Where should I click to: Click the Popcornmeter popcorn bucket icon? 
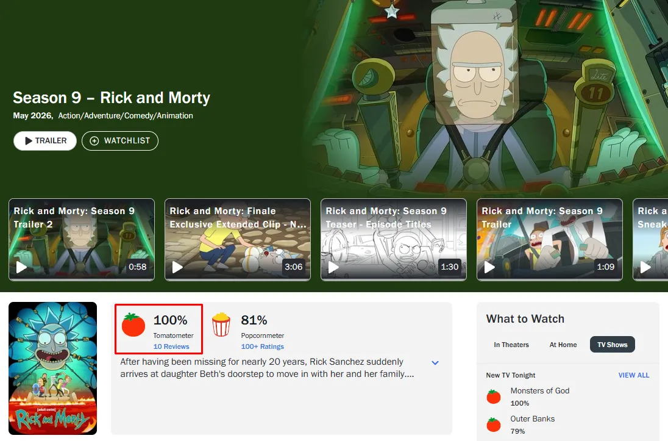221,324
